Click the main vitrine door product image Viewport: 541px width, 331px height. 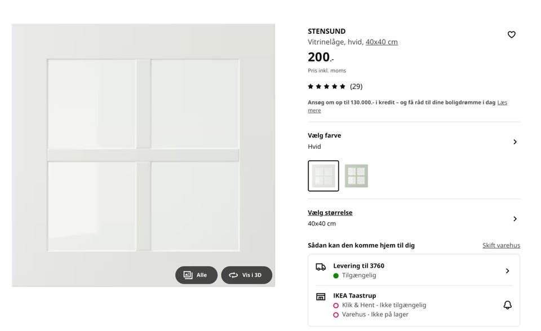pyautogui.click(x=144, y=155)
